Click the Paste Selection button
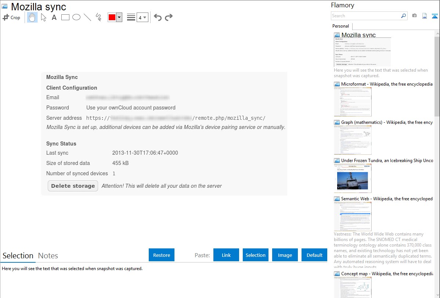Screen dimensions: 440x298 [255, 255]
